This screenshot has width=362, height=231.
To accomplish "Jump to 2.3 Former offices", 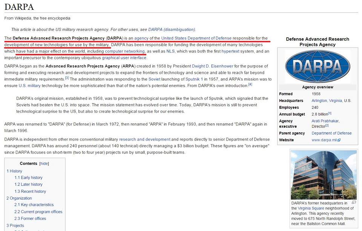I will (30, 218).
